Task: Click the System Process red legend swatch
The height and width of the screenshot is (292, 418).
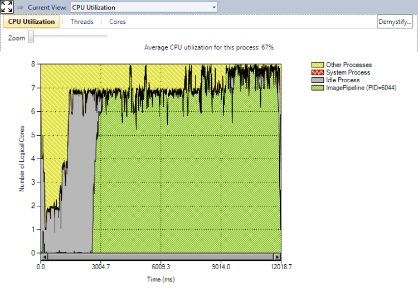Action: [x=318, y=72]
